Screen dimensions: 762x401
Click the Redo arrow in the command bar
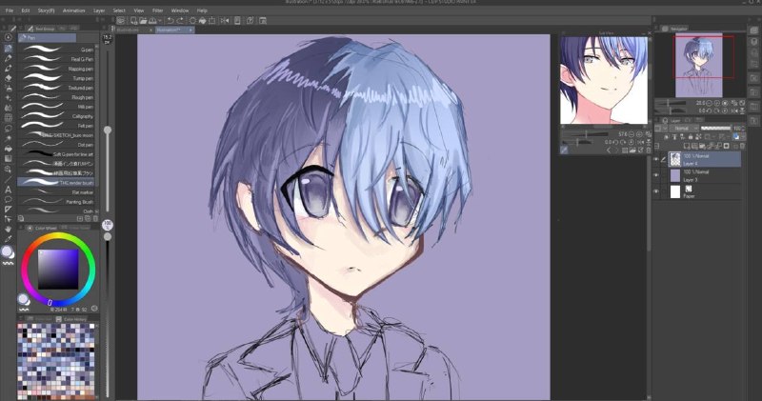(x=180, y=20)
